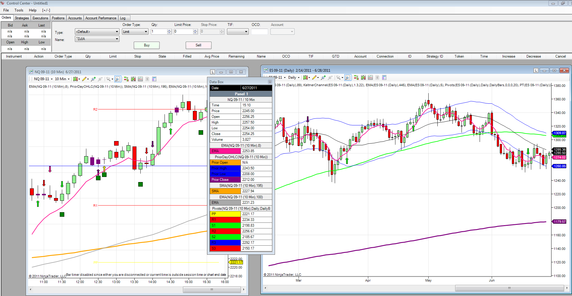Click the yellow PP swatch in Data Box
This screenshot has height=296, width=572.
[225, 214]
